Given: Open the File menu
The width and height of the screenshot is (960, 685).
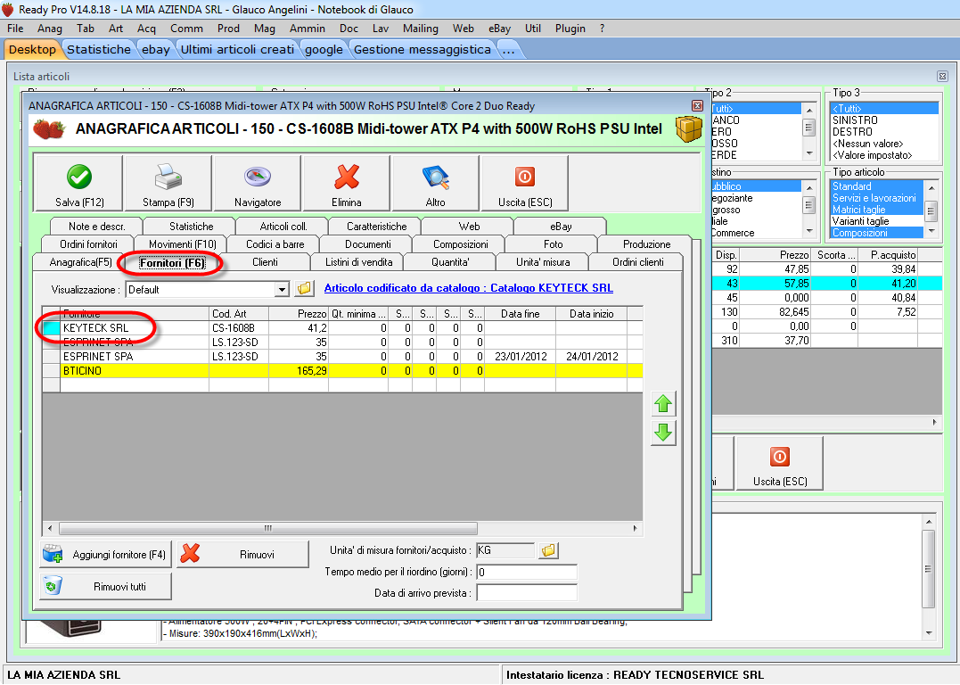Looking at the screenshot, I should point(15,29).
